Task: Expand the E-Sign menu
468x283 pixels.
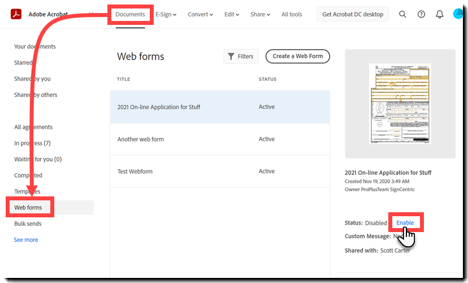Action: point(166,14)
